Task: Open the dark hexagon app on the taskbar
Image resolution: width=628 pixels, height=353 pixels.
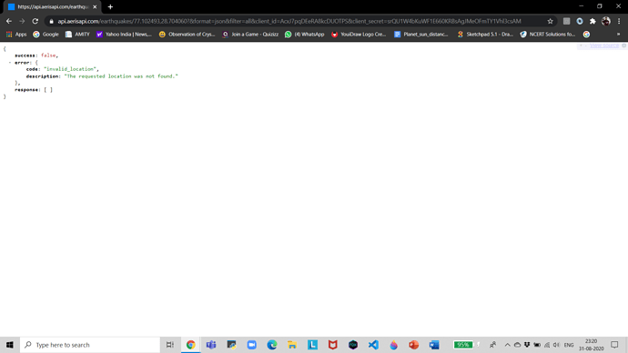Action: [x=353, y=345]
